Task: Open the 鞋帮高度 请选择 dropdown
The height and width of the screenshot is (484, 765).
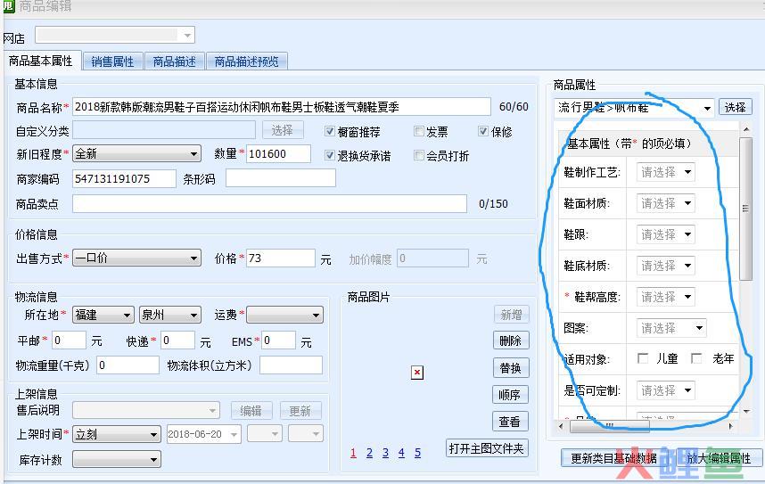Action: pos(666,297)
